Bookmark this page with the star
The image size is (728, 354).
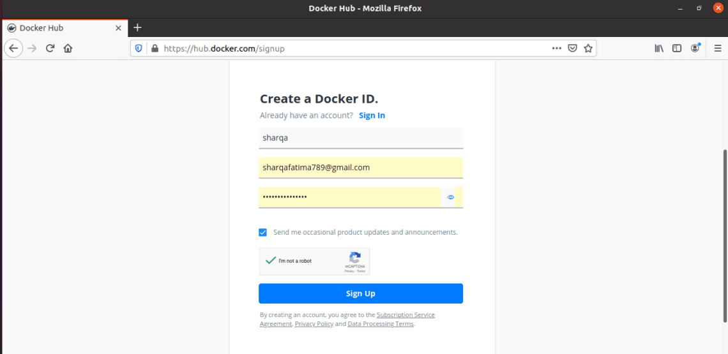[x=588, y=48]
